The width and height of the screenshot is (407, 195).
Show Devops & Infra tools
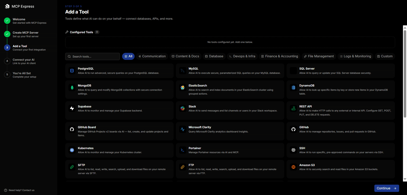coord(242,56)
